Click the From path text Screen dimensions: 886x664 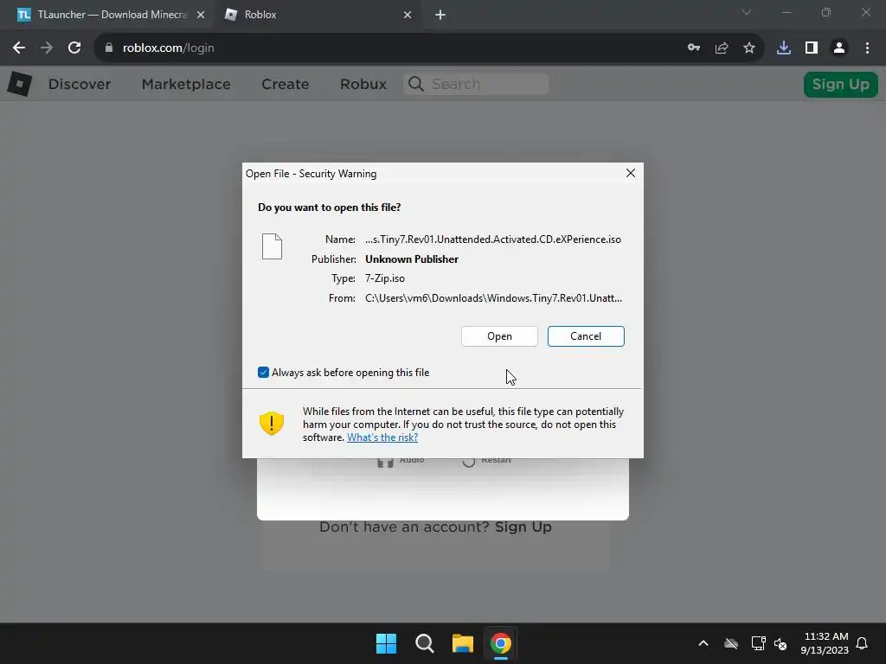(493, 298)
